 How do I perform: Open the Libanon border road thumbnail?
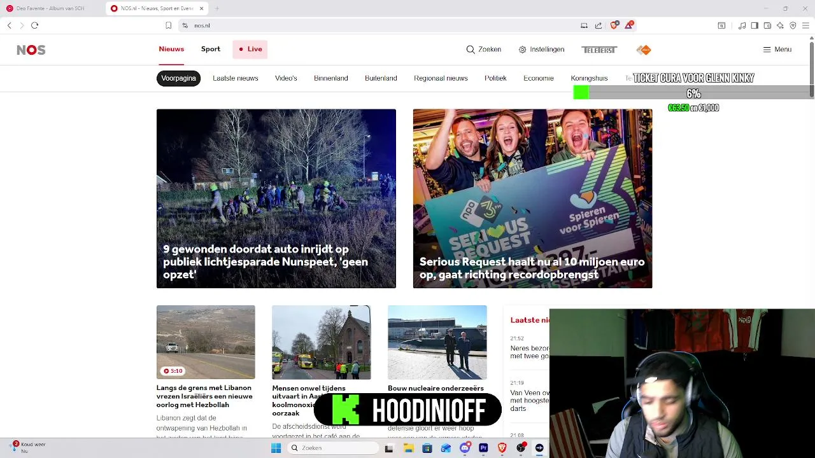206,342
